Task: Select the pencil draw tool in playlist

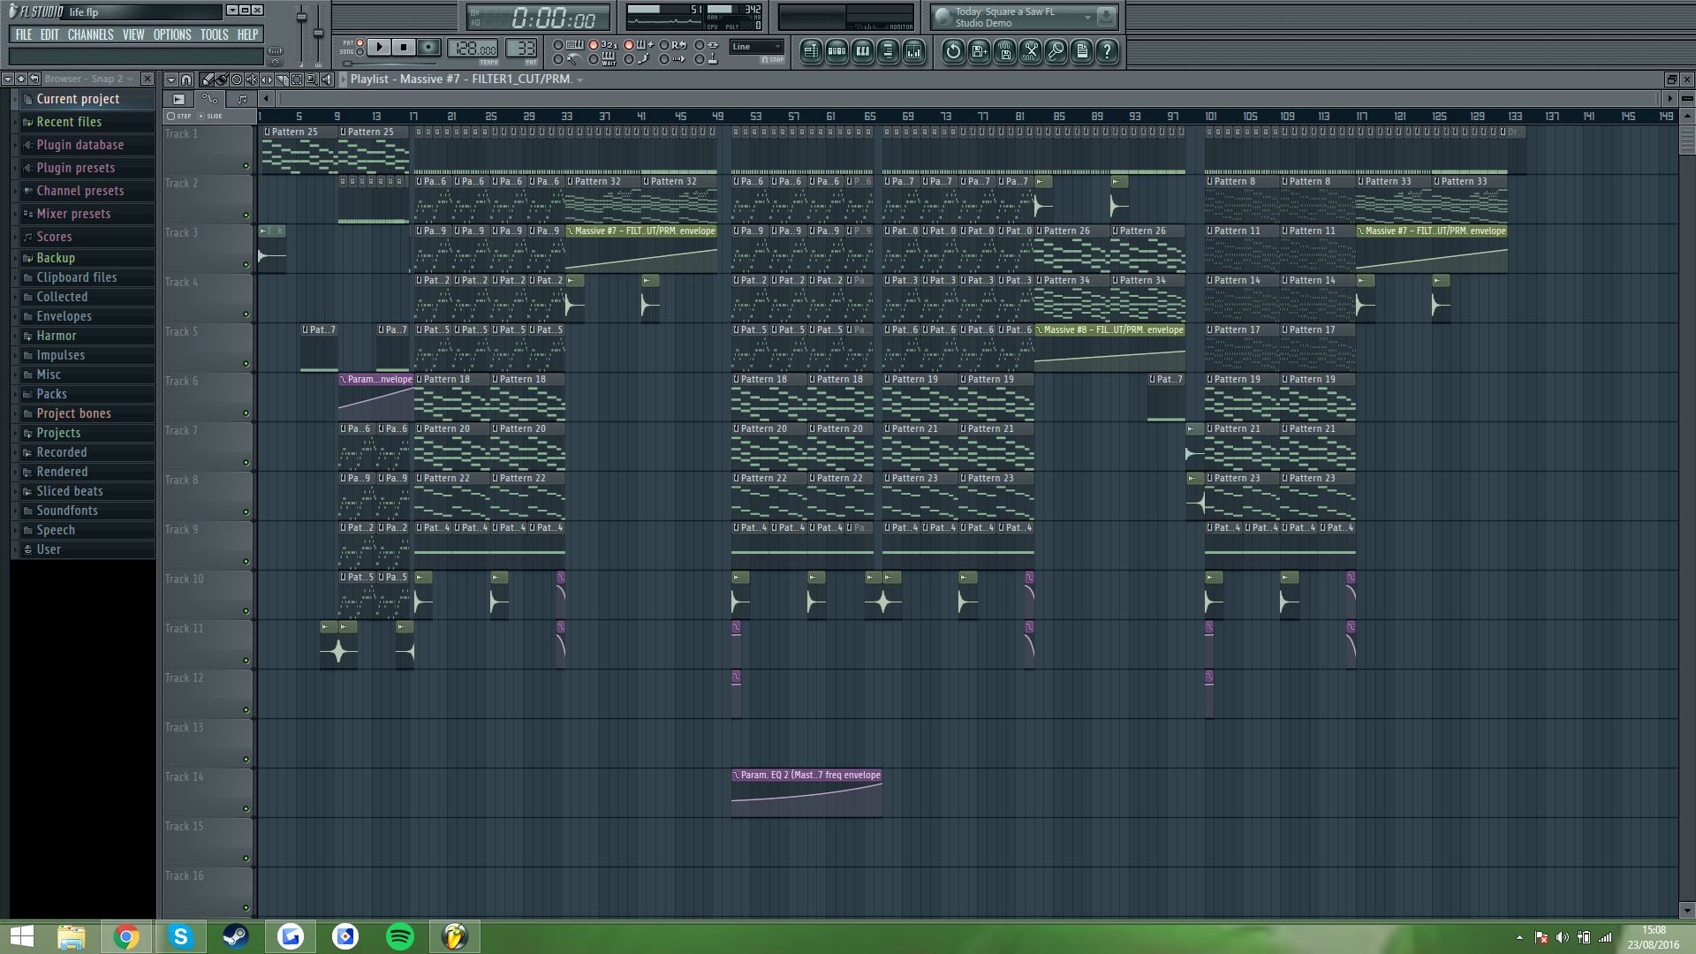Action: pyautogui.click(x=207, y=79)
